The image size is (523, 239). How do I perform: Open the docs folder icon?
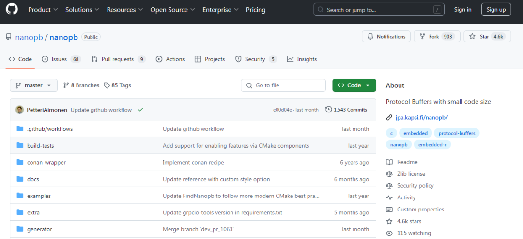[x=20, y=179]
